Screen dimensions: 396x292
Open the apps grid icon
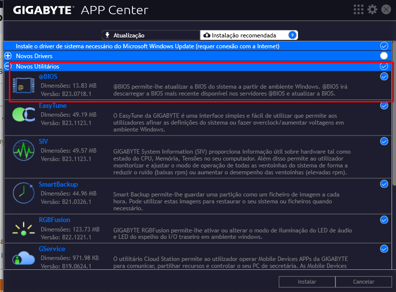click(x=359, y=9)
